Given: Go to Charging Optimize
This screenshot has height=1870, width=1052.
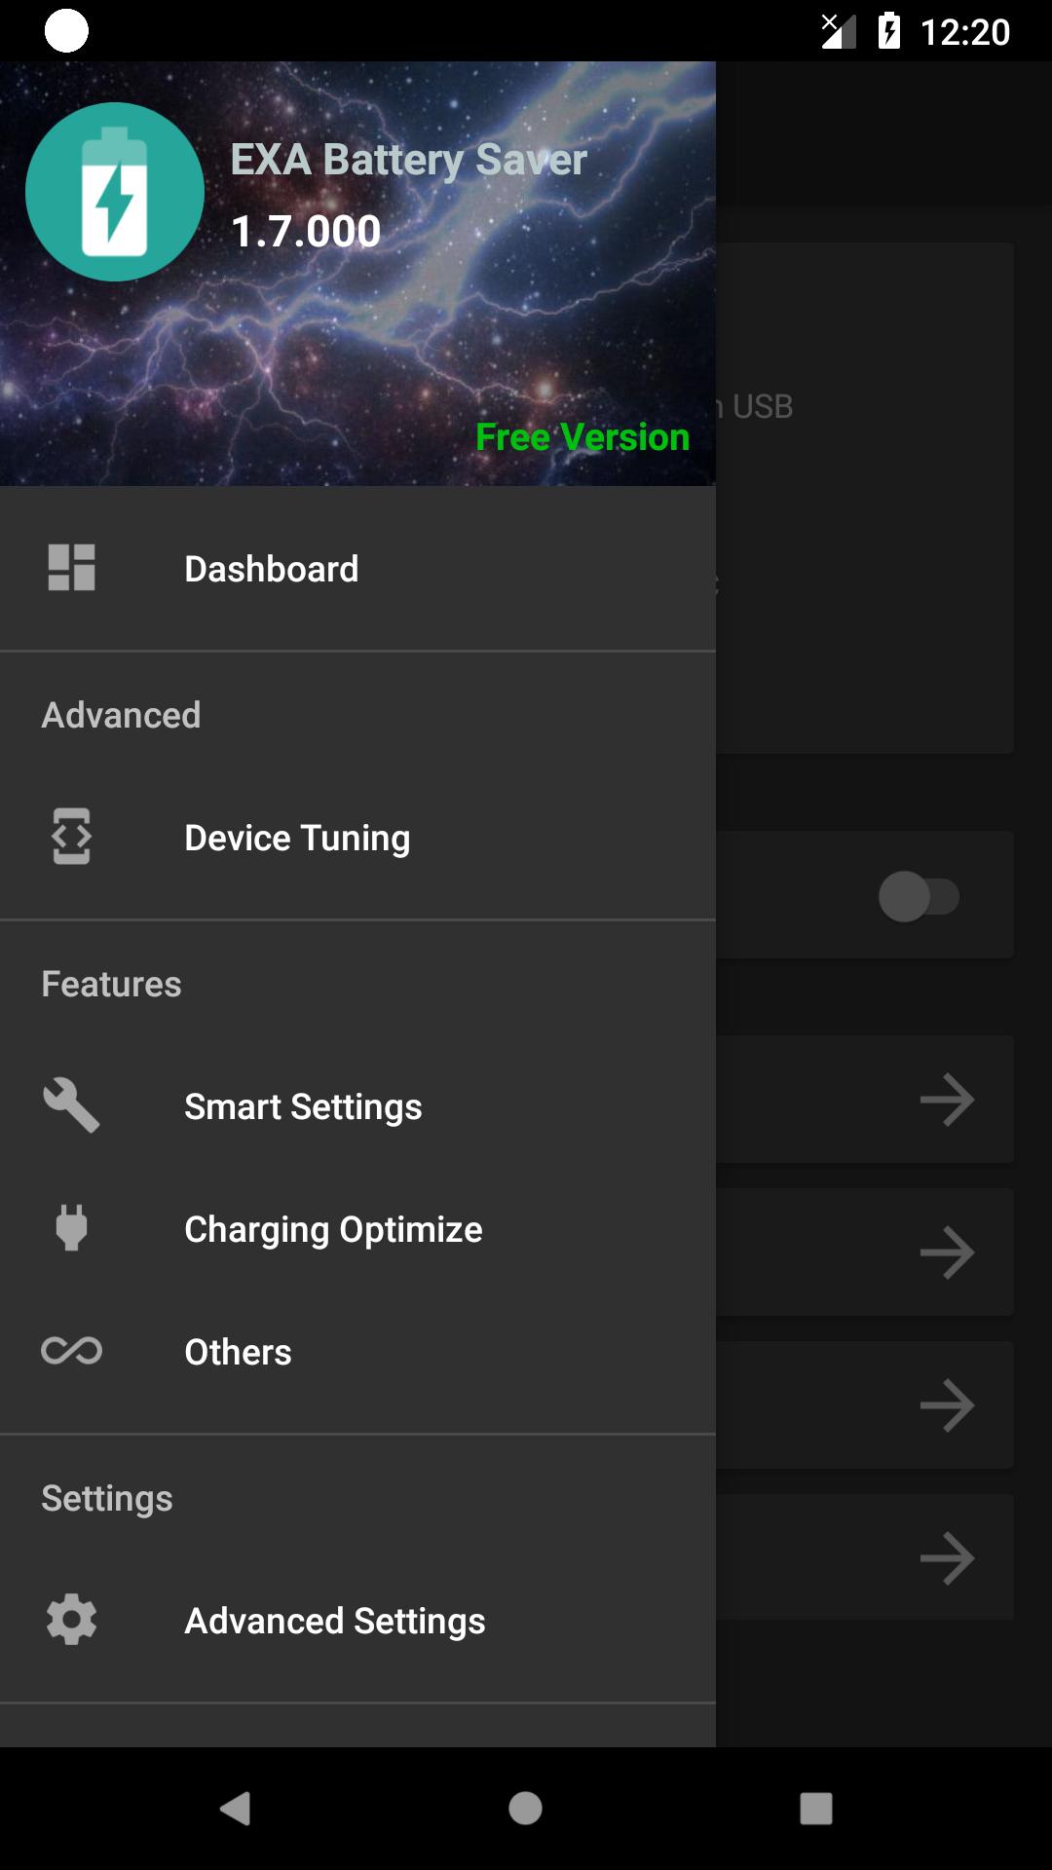Looking at the screenshot, I should point(357,1229).
